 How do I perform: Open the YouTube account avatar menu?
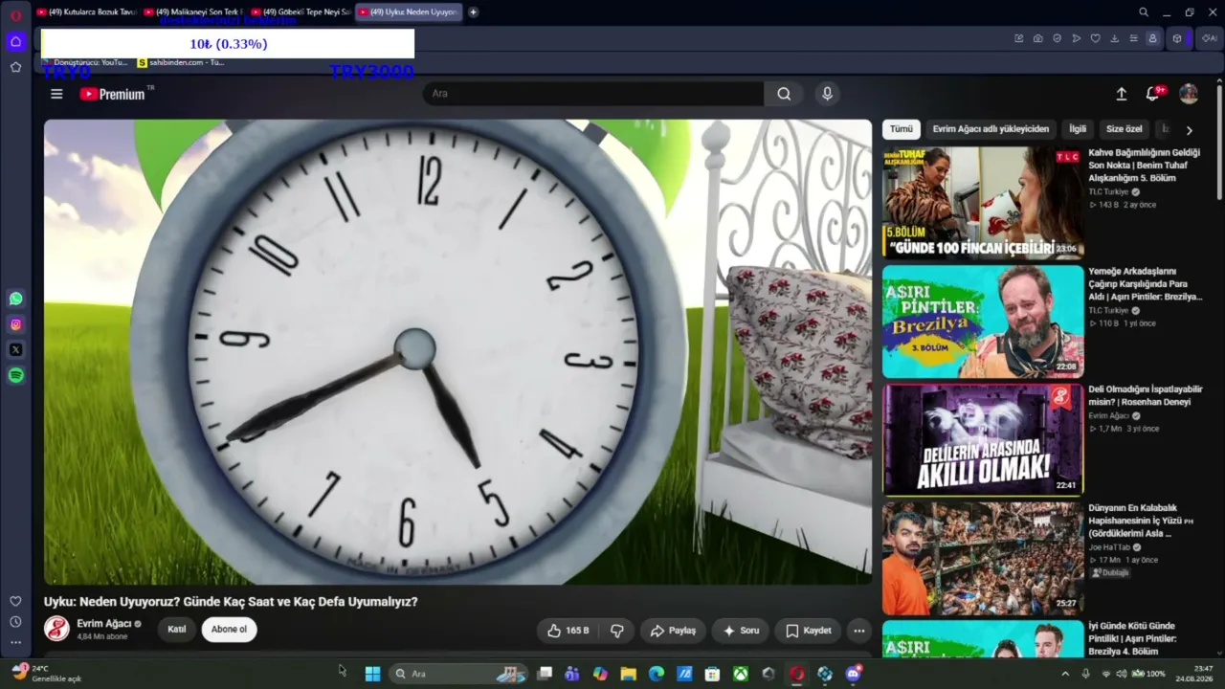1189,94
